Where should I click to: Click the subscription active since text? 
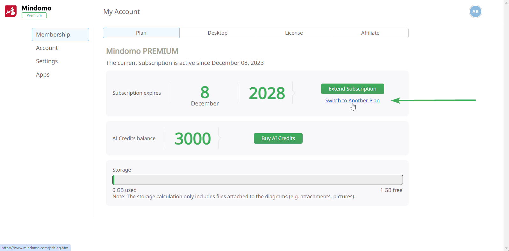(185, 63)
